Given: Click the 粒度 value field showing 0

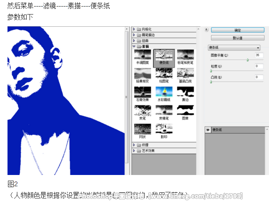Looking at the screenshot, I should point(259,66).
